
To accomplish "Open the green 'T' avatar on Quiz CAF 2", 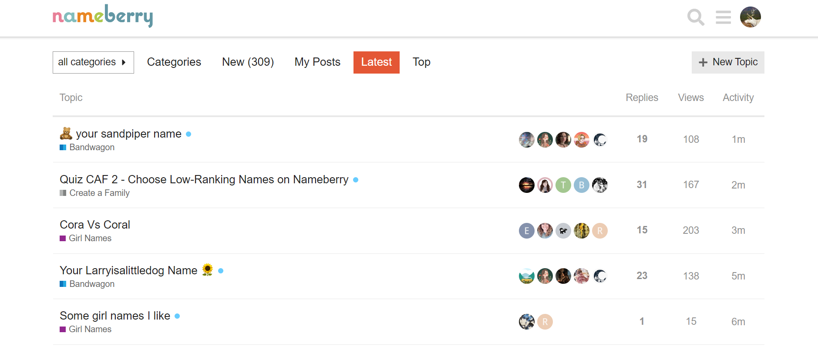I will coord(563,185).
